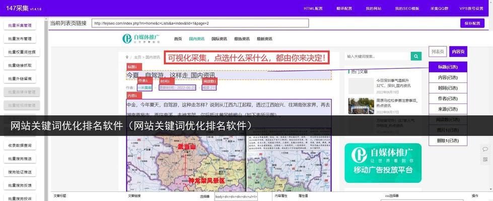Click the author value 一米奥春

145,88
